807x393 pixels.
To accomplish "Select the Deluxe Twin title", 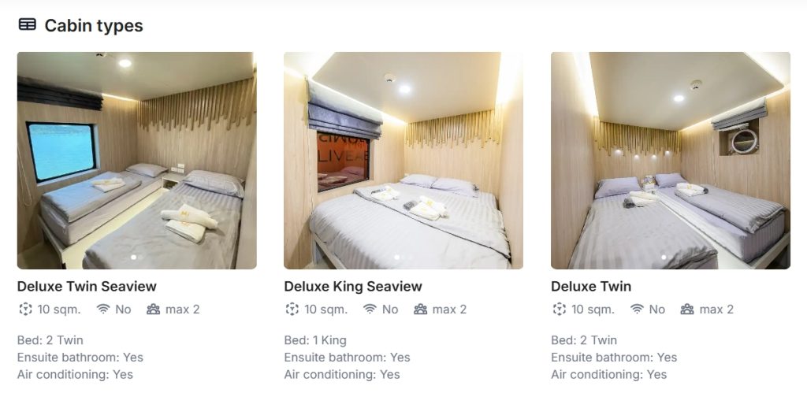I will coord(591,286).
